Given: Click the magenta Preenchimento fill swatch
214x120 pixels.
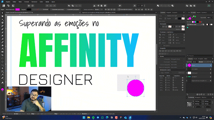Looking at the screenshot, I should [17, 10].
